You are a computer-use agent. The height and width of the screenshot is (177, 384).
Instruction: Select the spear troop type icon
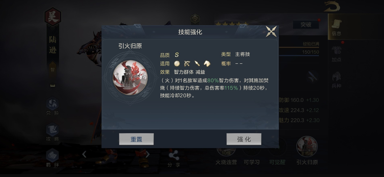point(197,64)
